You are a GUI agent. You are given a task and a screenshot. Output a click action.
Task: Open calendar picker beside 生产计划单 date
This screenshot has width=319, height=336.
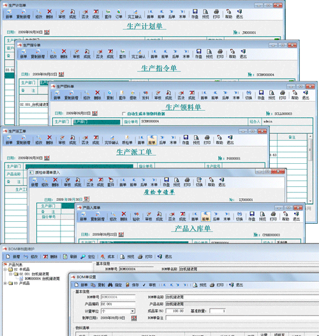[47, 32]
